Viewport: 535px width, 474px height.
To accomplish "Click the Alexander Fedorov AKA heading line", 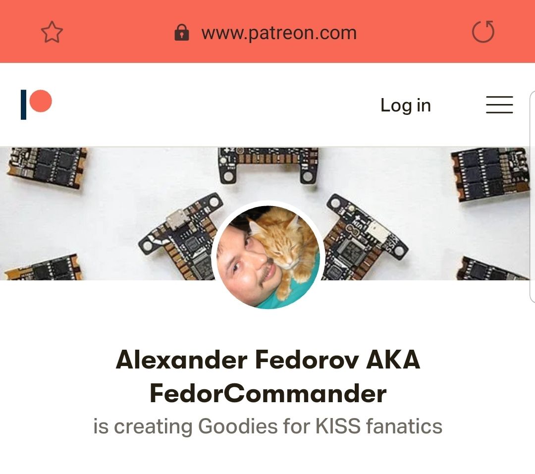I will point(268,360).
